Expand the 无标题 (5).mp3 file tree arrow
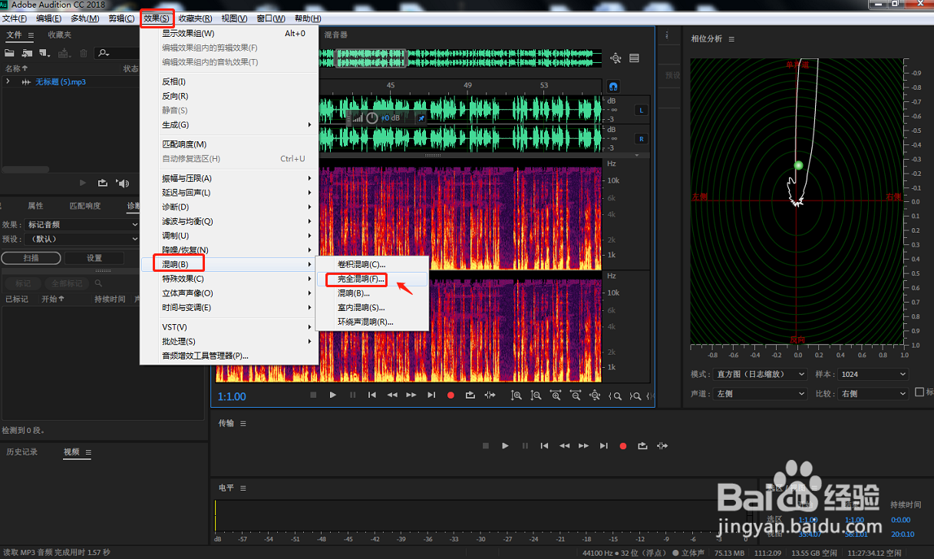This screenshot has height=559, width=934. (8, 81)
